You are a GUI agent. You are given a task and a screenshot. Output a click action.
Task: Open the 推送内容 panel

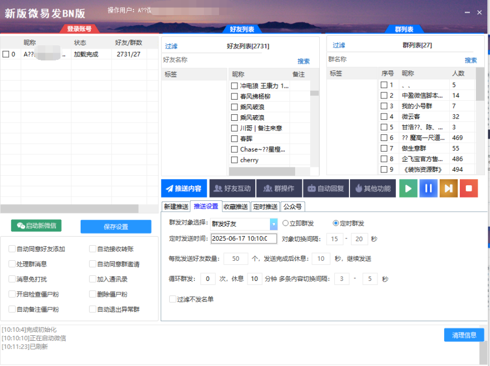184,189
